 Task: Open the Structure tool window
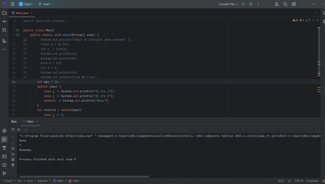tap(4, 41)
